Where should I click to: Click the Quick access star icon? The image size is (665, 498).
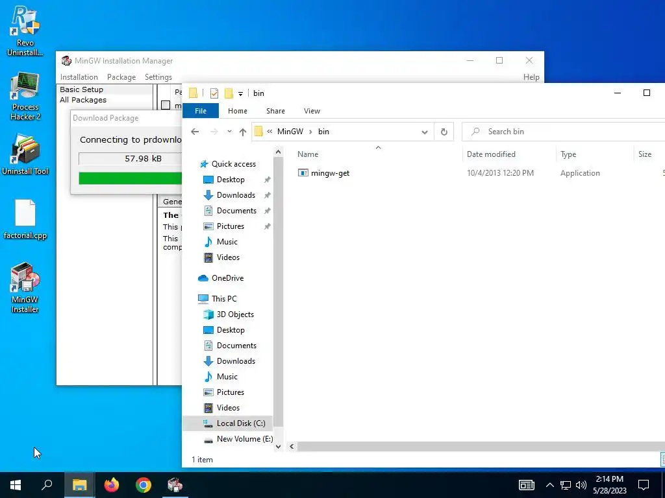click(x=204, y=164)
